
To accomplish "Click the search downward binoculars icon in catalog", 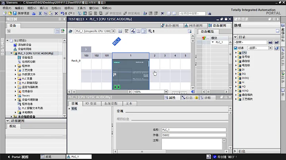I will [271, 42].
